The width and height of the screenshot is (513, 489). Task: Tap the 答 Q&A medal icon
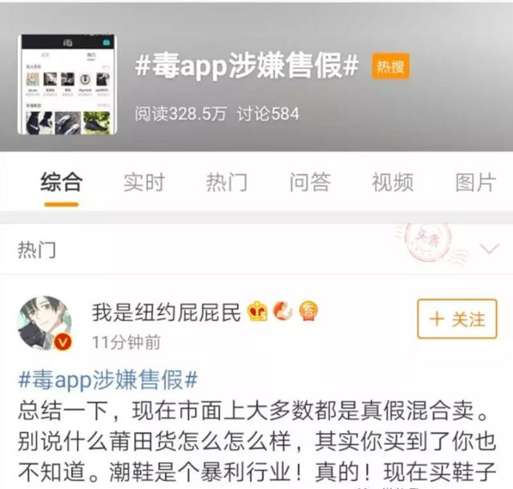tap(309, 311)
